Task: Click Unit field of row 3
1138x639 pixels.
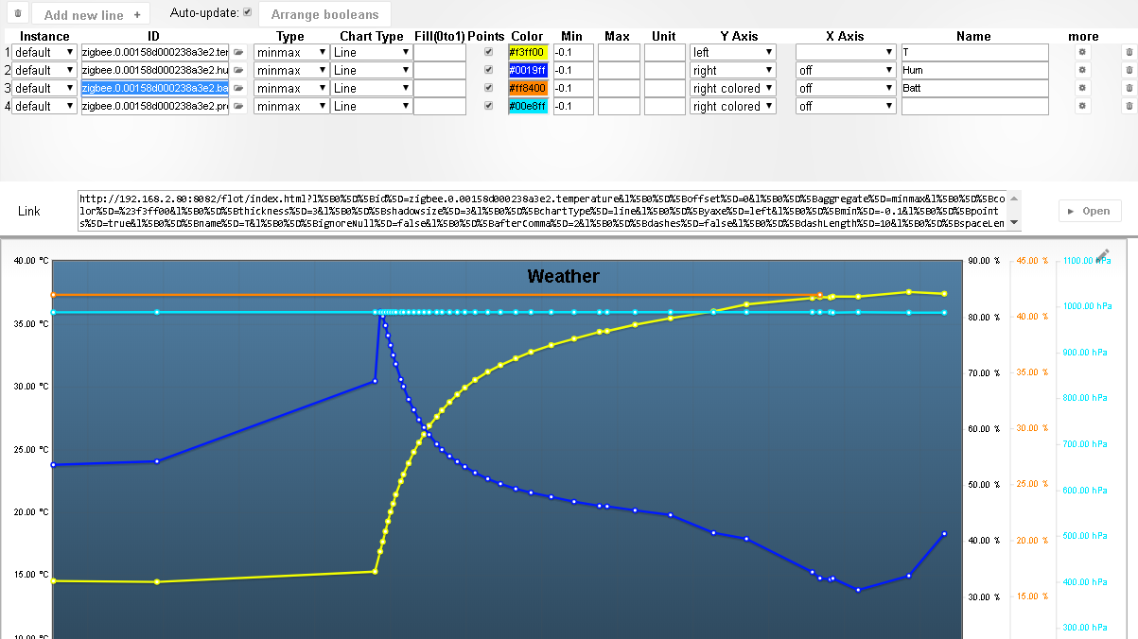Action: point(665,88)
